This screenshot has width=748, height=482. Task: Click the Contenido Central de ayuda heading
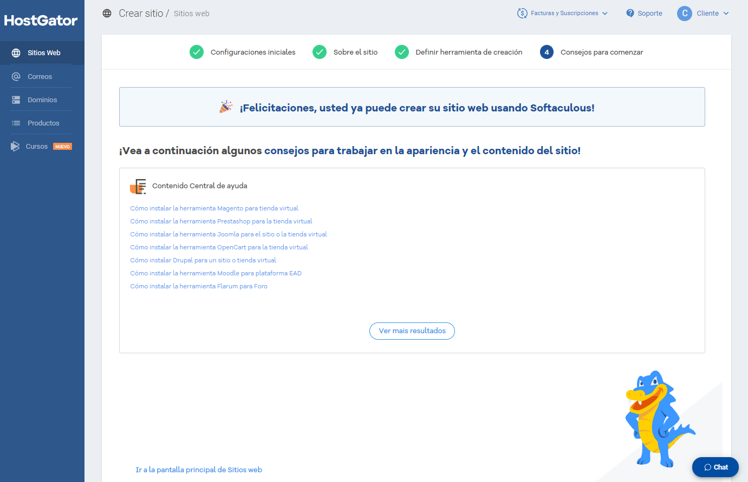[199, 186]
